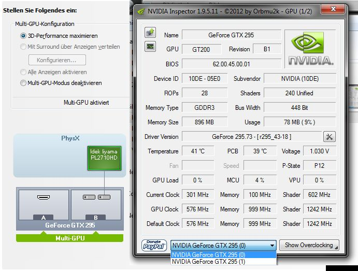
Task: Select Mit Surround über Anzeigen verteilen option
Action: (23, 47)
